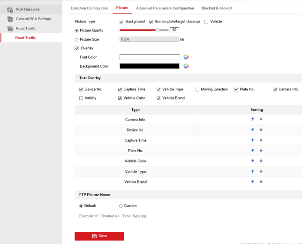Image resolution: width=302 pixels, height=244 pixels.
Task: Click the Picture Quality slider handle
Action: [x=158, y=30]
